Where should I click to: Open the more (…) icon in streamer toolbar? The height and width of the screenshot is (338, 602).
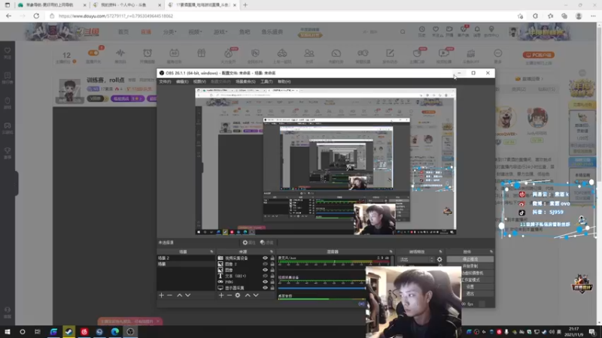pos(497,53)
